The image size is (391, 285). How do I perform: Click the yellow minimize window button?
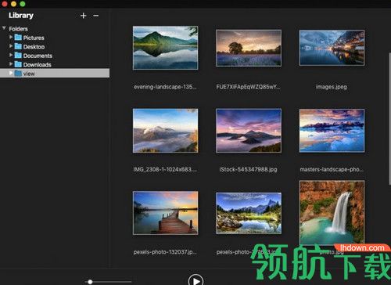(x=13, y=3)
